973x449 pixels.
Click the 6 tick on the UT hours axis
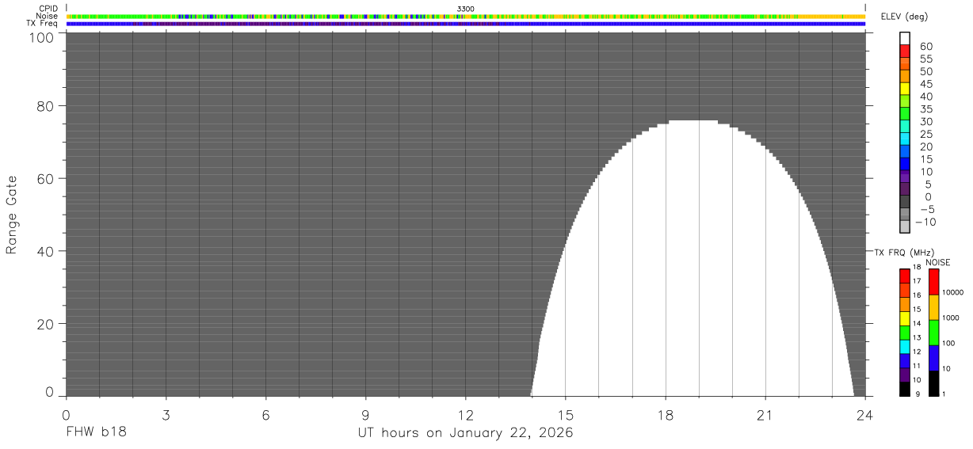(265, 414)
